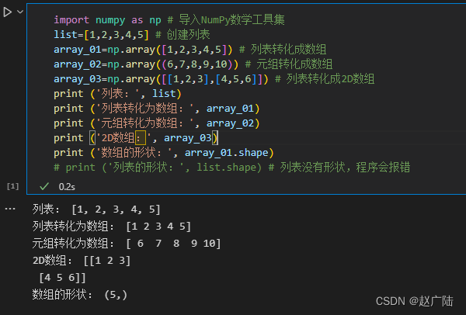Click the array_02=np.array code line

193,64
